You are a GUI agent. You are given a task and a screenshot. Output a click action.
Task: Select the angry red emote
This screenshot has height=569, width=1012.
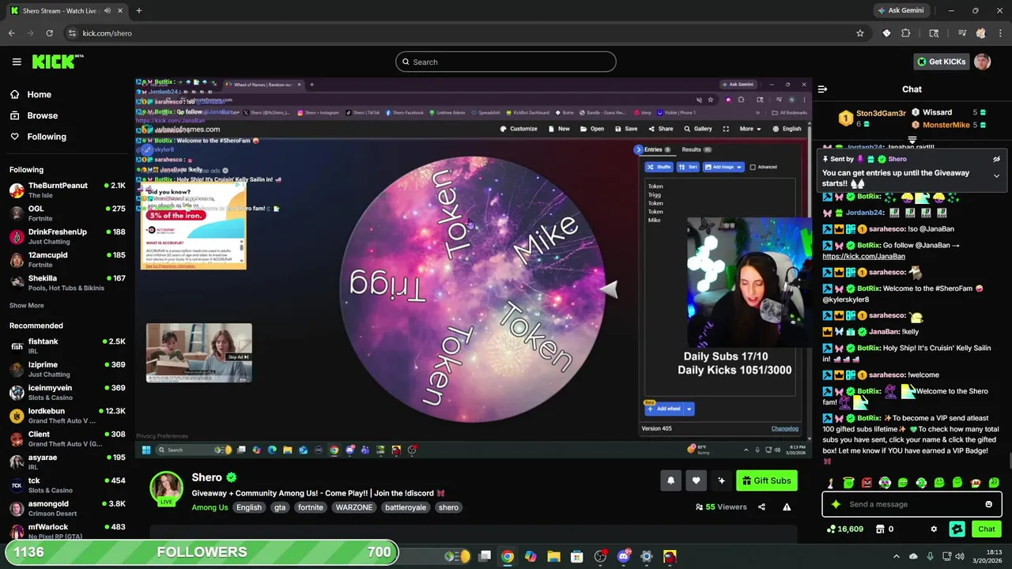[867, 483]
